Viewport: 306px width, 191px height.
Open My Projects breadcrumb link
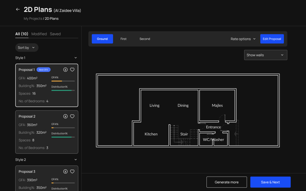(33, 19)
